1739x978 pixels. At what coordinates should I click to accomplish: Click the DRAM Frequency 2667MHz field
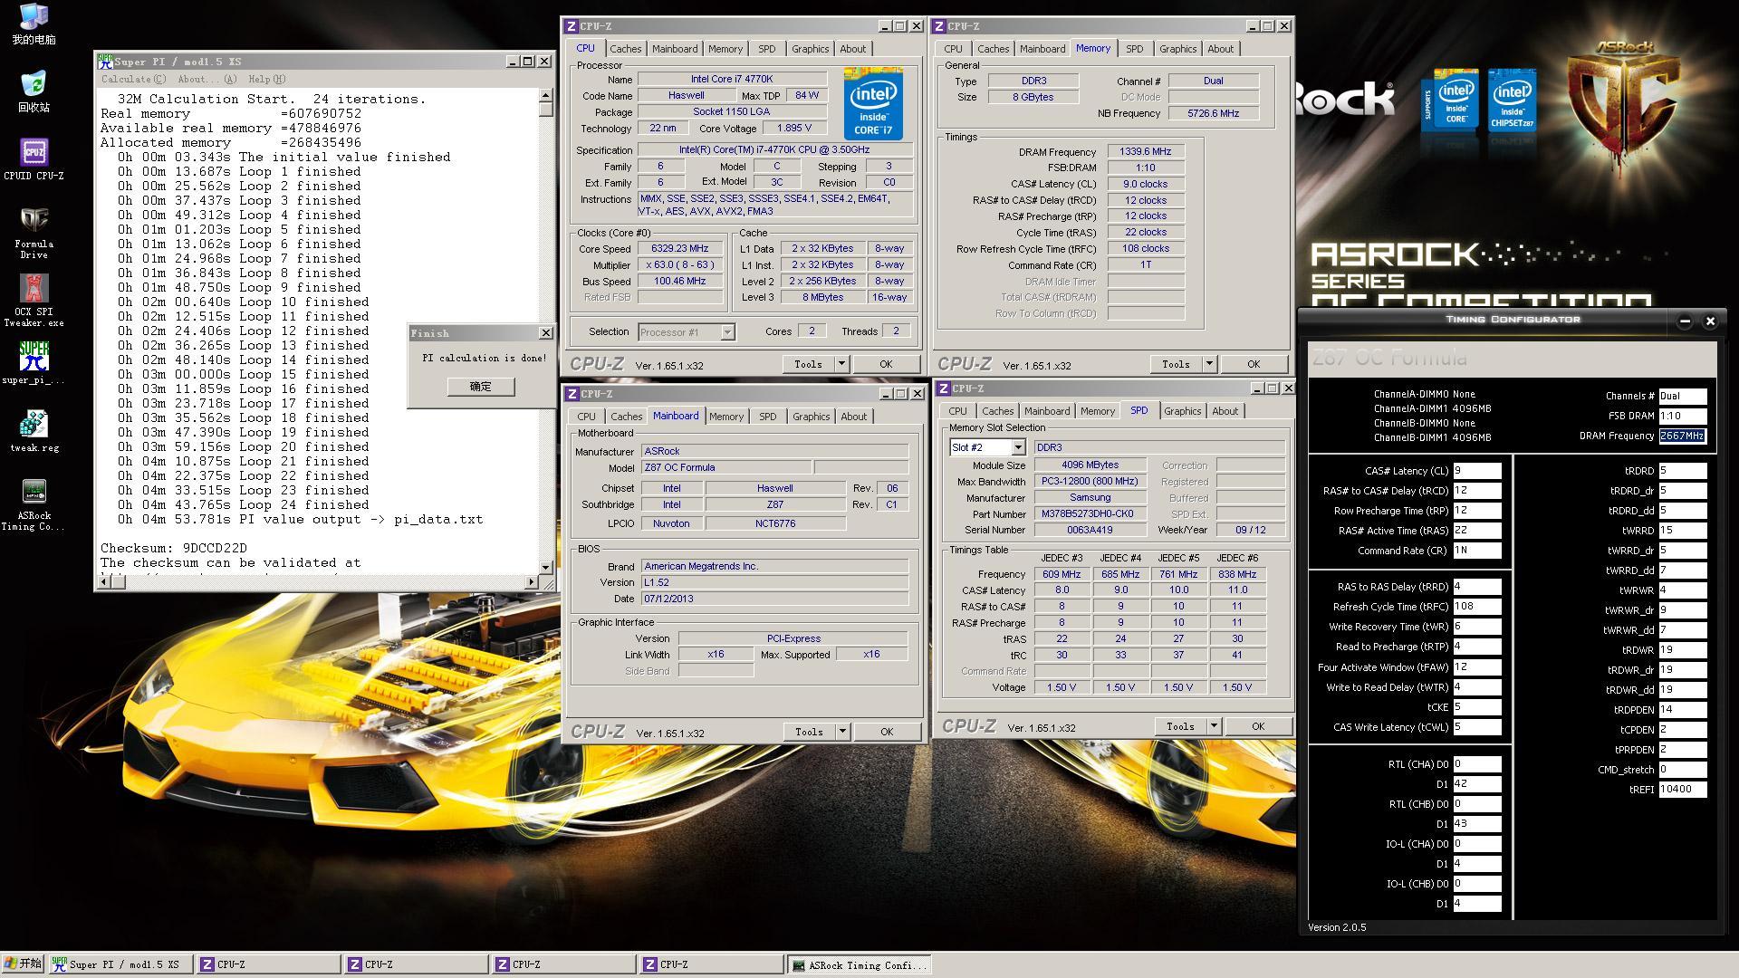coord(1683,436)
